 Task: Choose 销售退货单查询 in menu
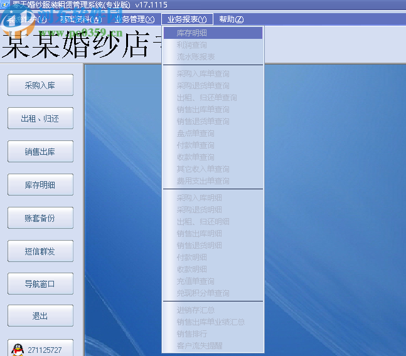click(x=213, y=122)
